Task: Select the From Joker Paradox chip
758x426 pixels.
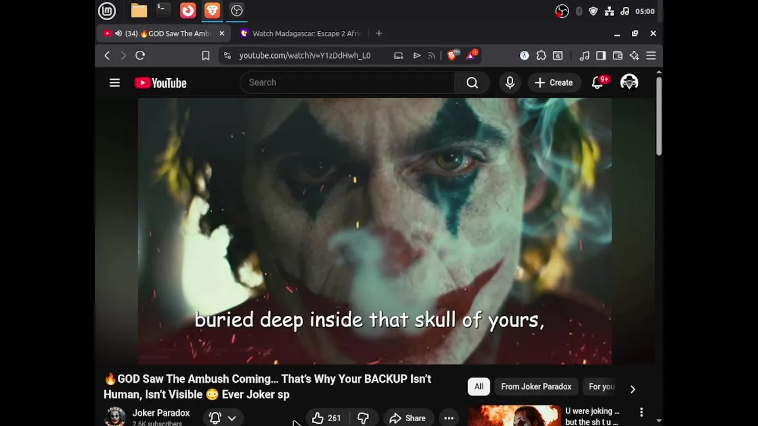Action: 537,387
